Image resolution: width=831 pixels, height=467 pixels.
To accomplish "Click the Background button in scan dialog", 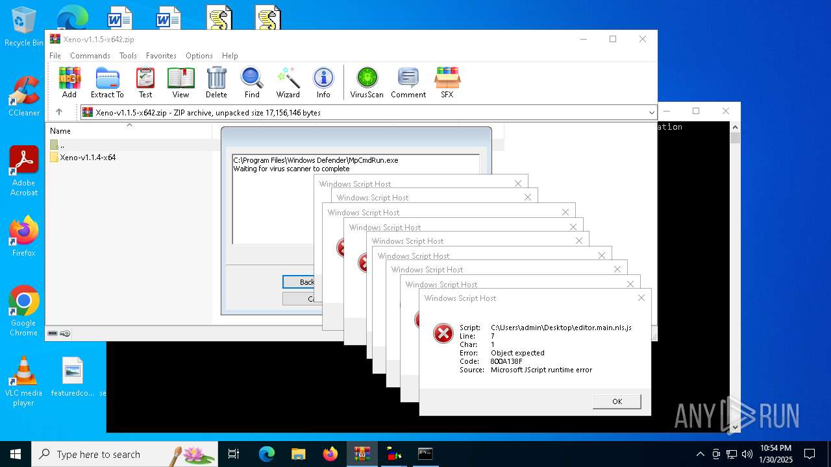I will [299, 282].
